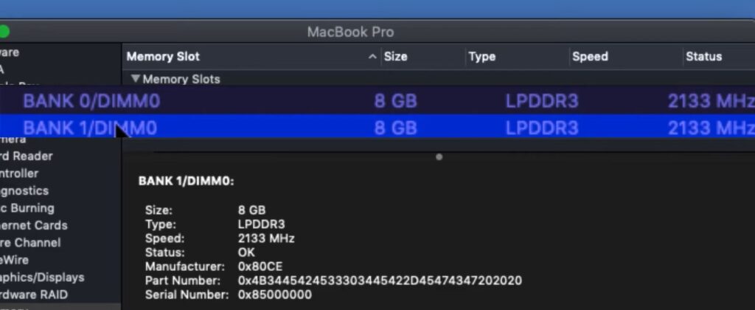755x310 pixels.
Task: Select the BANK 1/DIMM0 row
Action: (x=90, y=128)
